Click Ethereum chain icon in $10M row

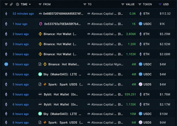(6, 114)
